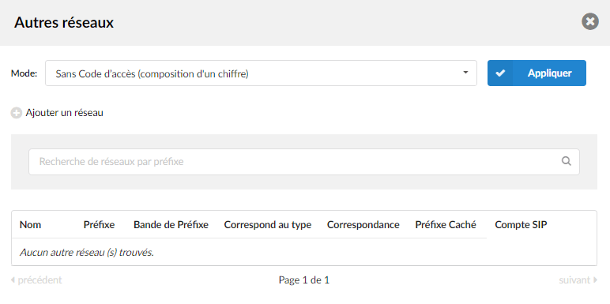Open the Mode dropdown arrow
The width and height of the screenshot is (610, 304).
[x=465, y=73]
